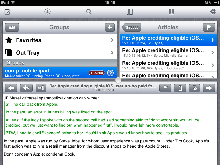Tap the round split divider handle
Image resolution: width=220 pixels, height=165 pixels.
(118, 80)
